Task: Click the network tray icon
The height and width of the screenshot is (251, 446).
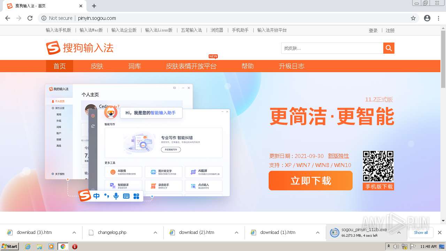Action: (405, 246)
